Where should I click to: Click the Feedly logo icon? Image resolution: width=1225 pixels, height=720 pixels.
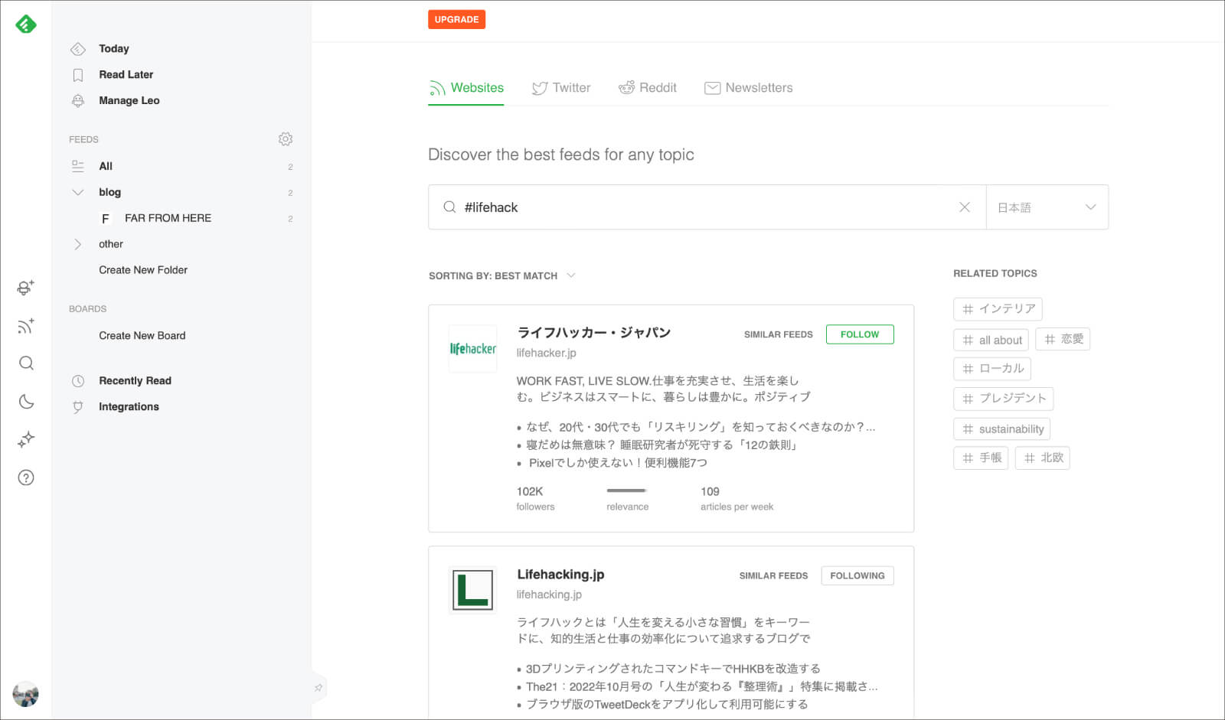coord(25,24)
